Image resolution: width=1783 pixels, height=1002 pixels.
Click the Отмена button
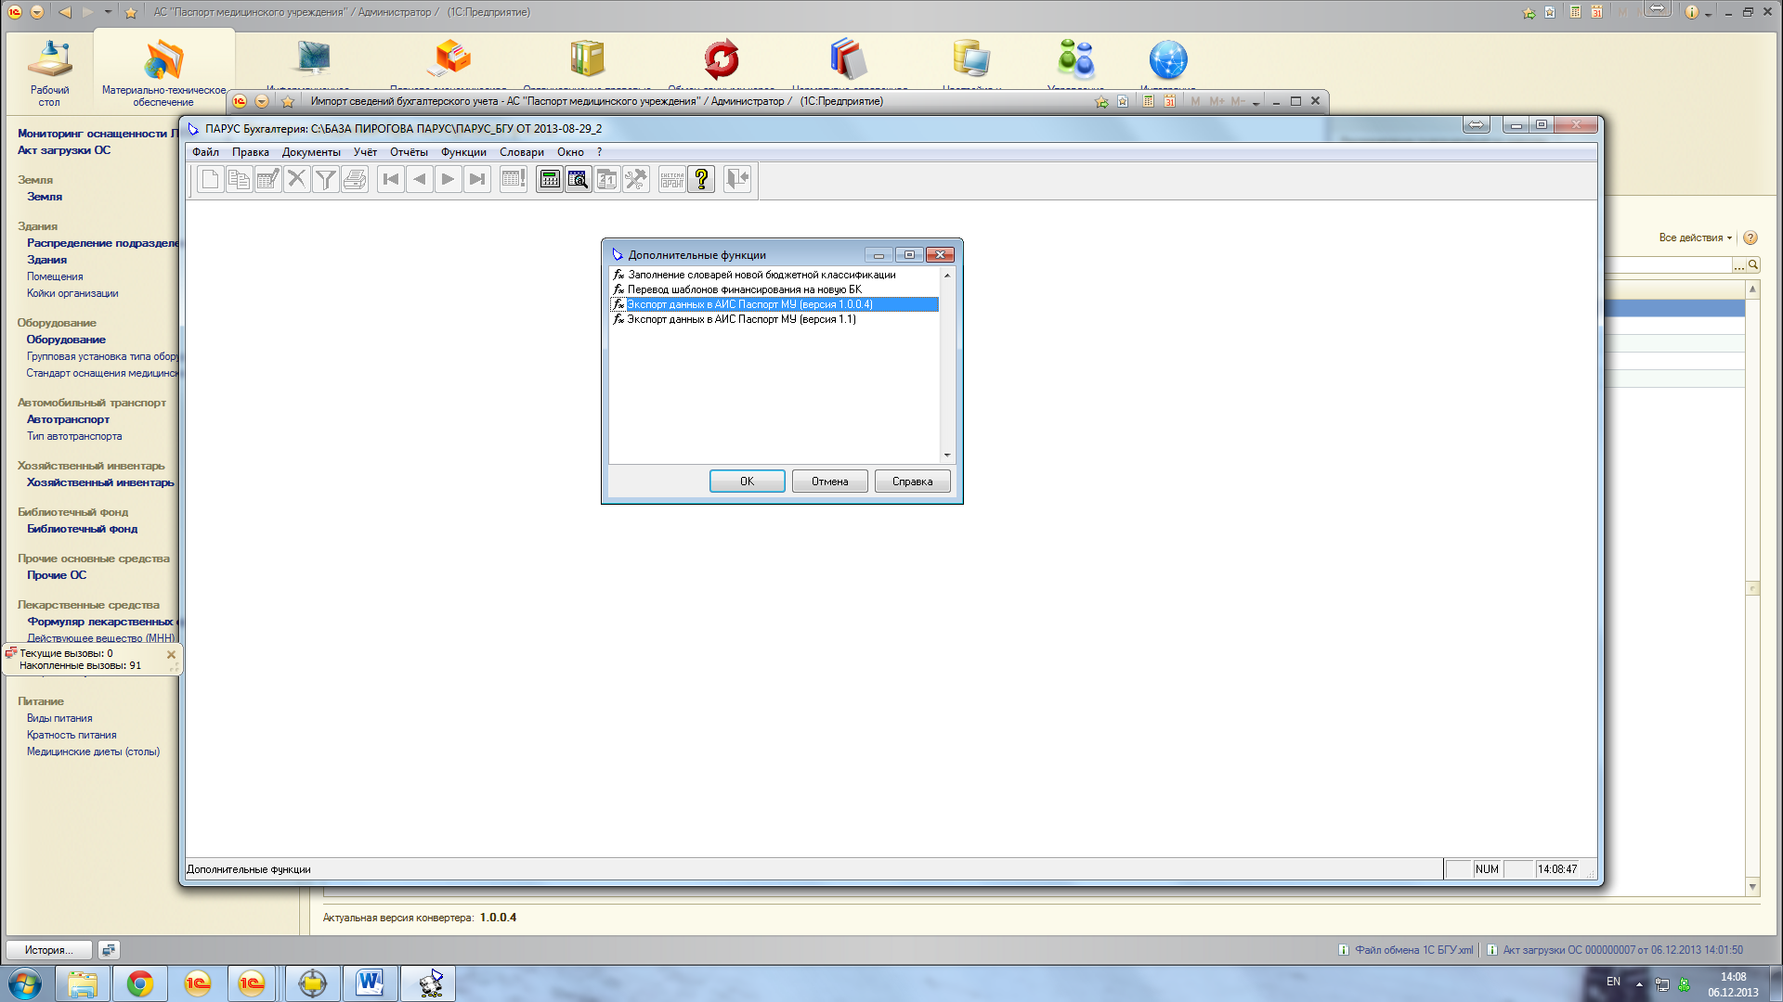829,482
